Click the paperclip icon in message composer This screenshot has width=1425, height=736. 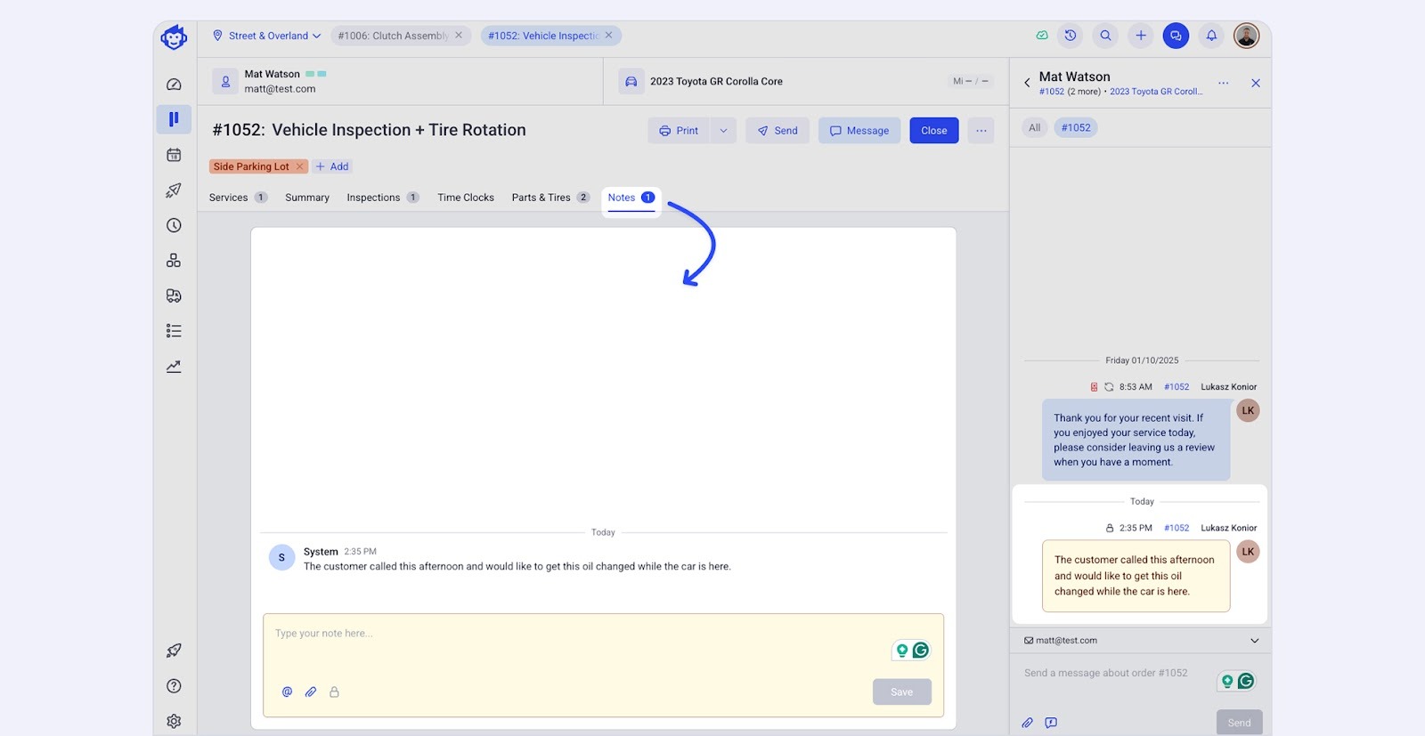tap(1027, 723)
